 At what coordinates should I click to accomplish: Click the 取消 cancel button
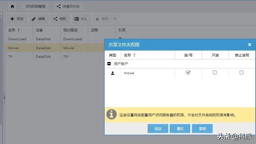point(202,129)
